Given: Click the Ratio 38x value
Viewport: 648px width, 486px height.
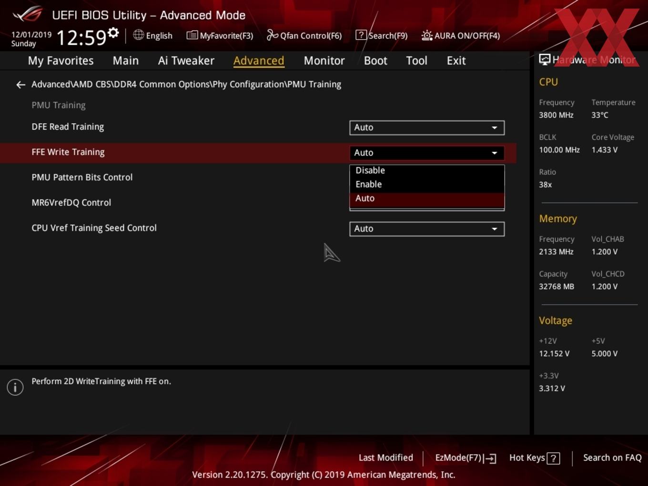Looking at the screenshot, I should tap(546, 184).
